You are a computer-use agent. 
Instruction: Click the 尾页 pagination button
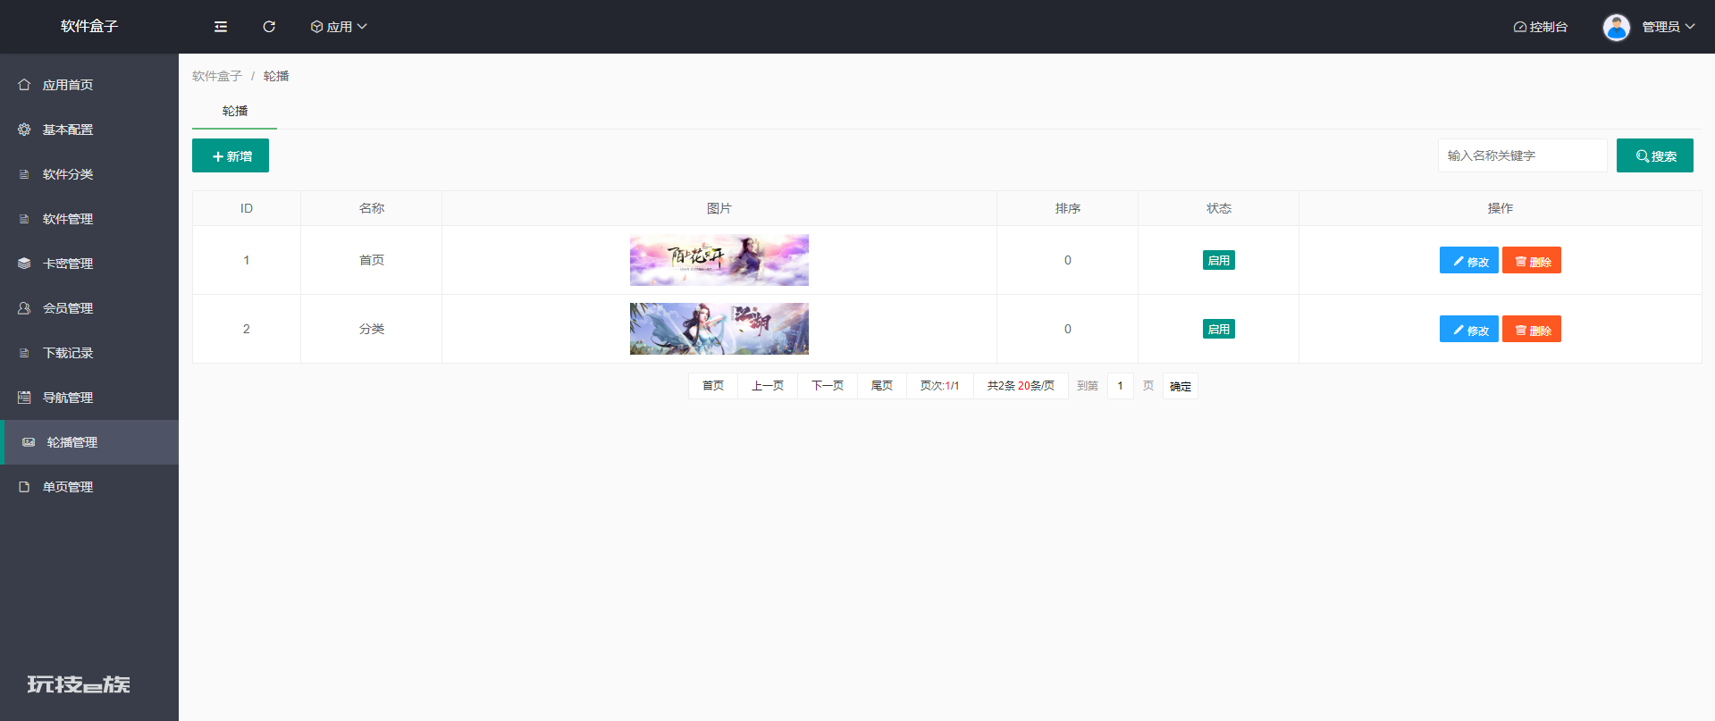882,386
